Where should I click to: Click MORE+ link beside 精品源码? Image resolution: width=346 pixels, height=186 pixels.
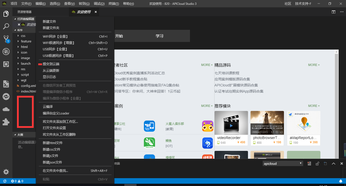(x=314, y=65)
